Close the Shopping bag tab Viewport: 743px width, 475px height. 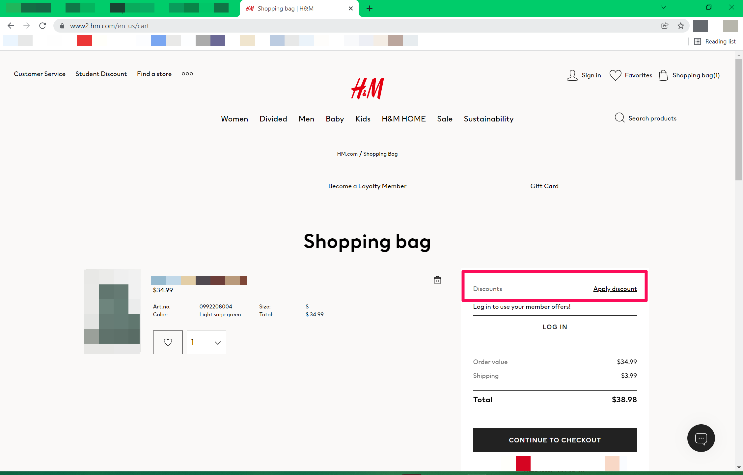pyautogui.click(x=351, y=9)
